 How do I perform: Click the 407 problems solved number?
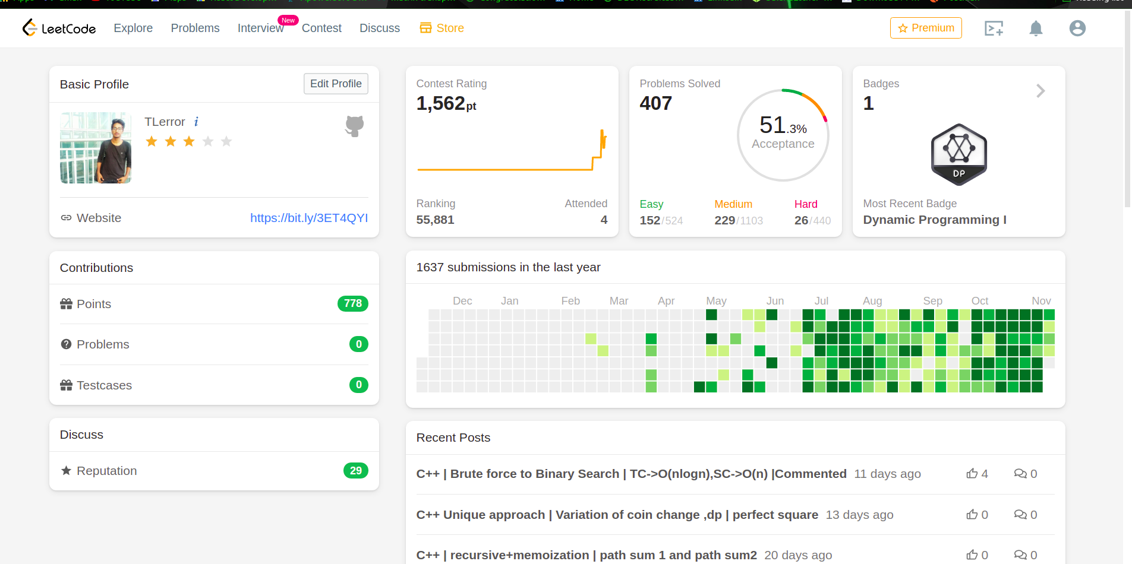tap(656, 103)
